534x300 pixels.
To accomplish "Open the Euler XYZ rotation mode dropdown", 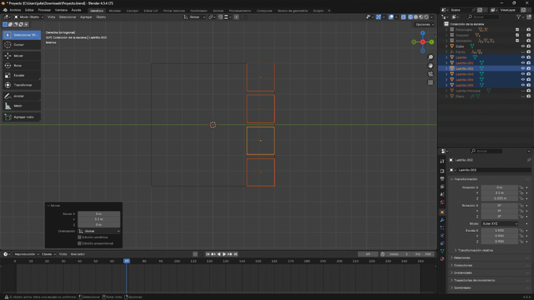I will coord(500,223).
